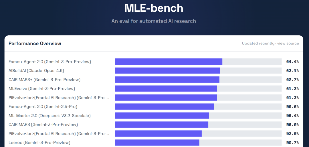This screenshot has height=147, width=309.
Task: Click the MLE-bench page title
Action: coord(154,8)
